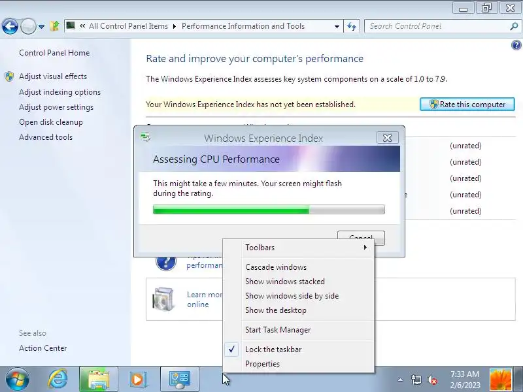Open Adjust indexing options
The width and height of the screenshot is (523, 392).
pos(59,92)
